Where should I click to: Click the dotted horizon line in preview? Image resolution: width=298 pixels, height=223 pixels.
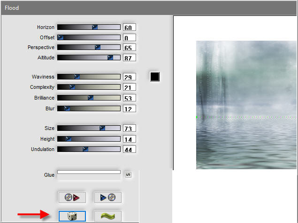[x=246, y=117]
